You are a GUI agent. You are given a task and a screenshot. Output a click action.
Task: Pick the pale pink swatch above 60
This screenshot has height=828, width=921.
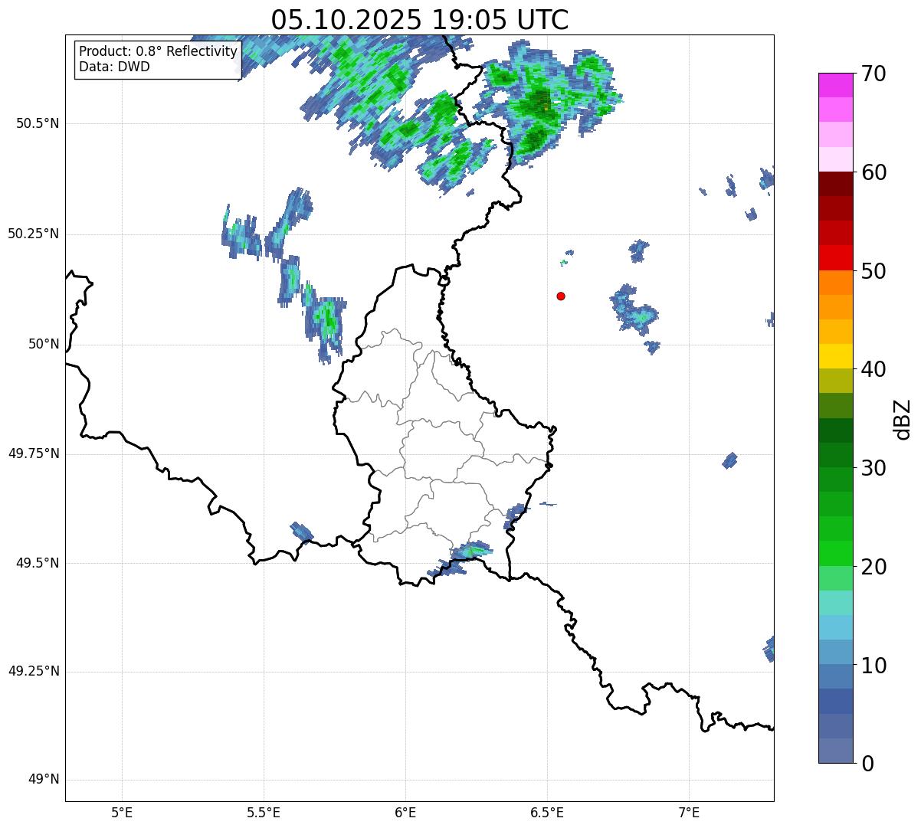(836, 159)
